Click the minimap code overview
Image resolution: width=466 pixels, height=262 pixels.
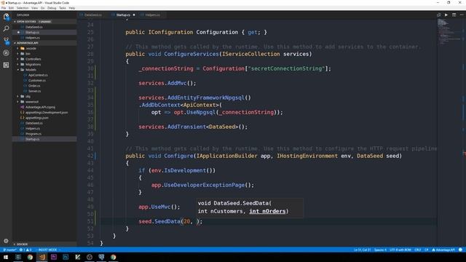(x=449, y=33)
